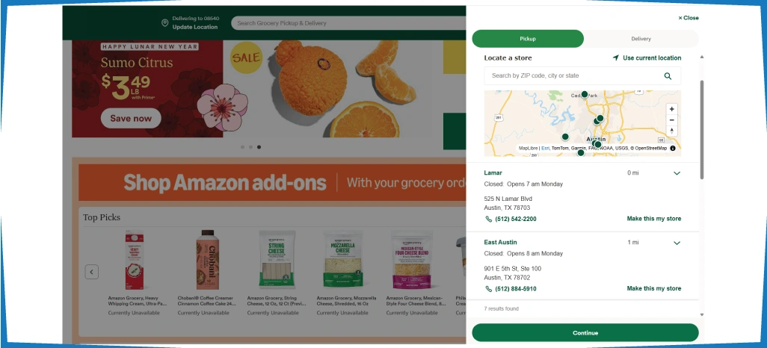This screenshot has width=767, height=348.
Task: Expand the East Austin store details chevron
Action: [x=677, y=243]
